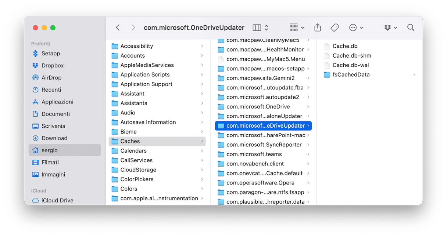Screen dimensions: 447x237
Task: Open AirDrop from the sidebar
Action: [51, 77]
